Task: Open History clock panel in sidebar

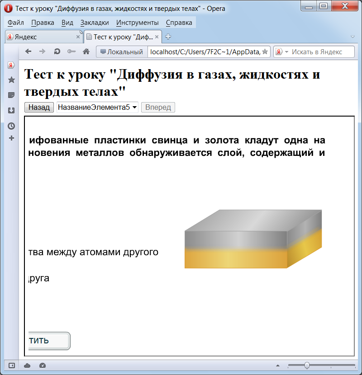Action: 11,126
